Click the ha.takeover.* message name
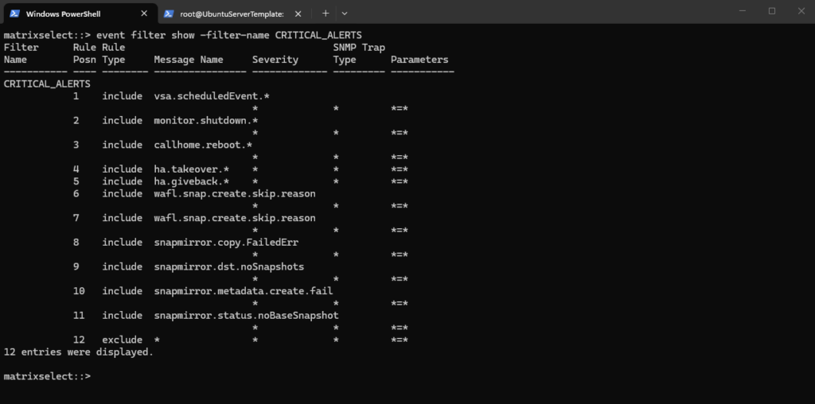 [191, 169]
